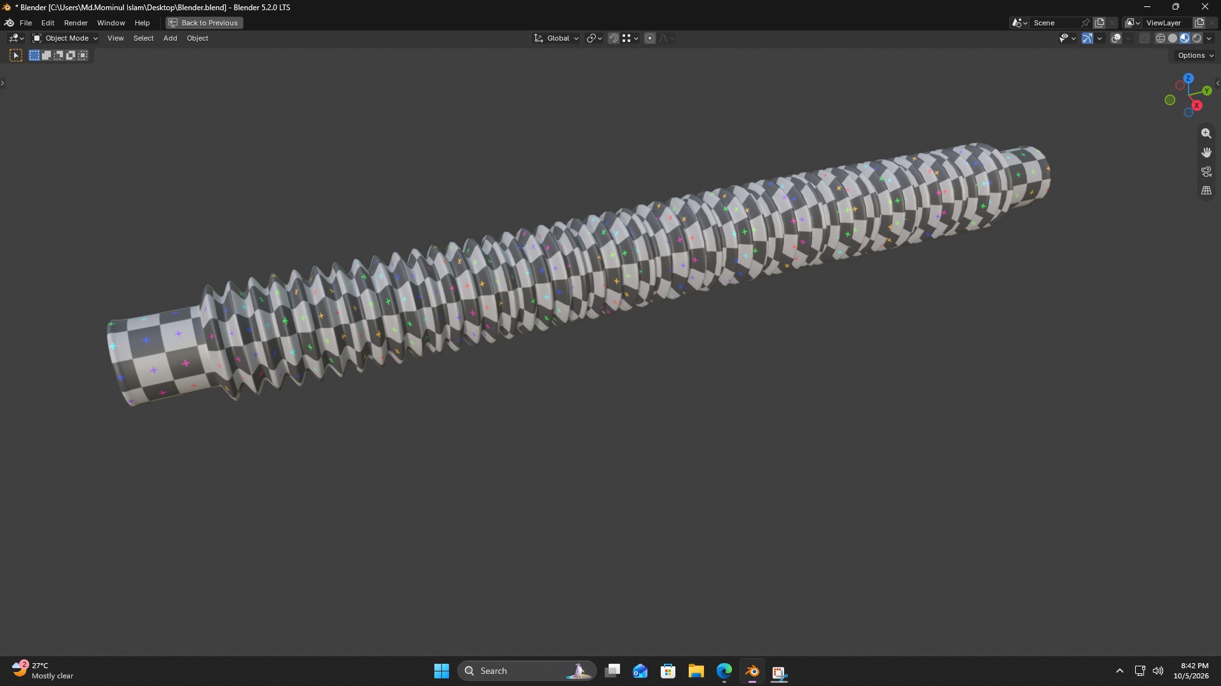Choose the Subtract Selection mode icon

(59, 56)
